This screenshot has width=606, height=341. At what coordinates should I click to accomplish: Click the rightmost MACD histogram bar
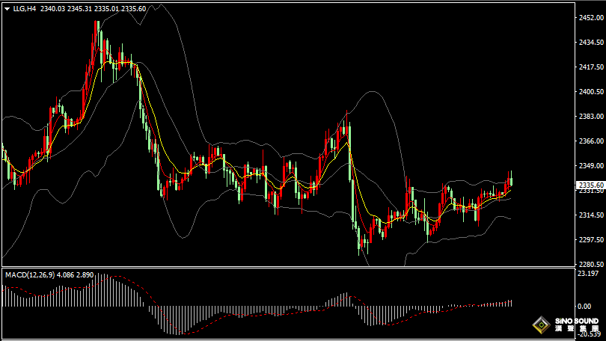click(511, 303)
